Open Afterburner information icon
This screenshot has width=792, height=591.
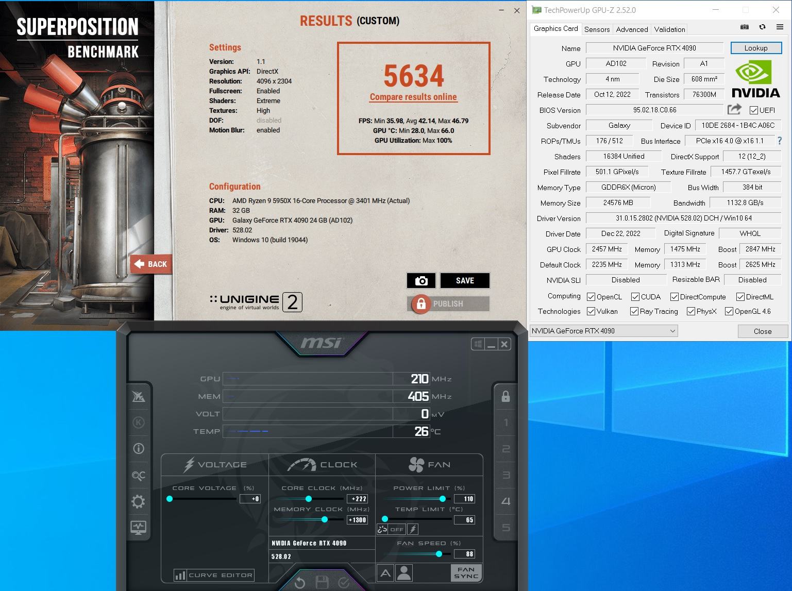pos(139,449)
